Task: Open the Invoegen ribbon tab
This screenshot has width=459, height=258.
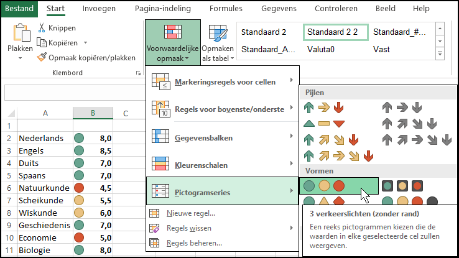Action: [x=98, y=9]
